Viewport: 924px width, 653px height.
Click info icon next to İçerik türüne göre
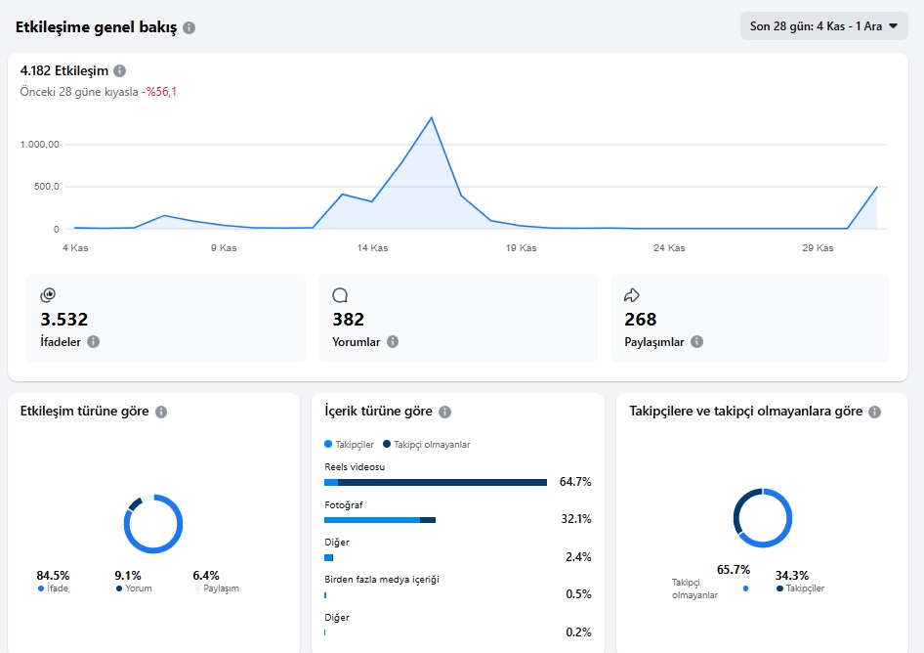[445, 412]
